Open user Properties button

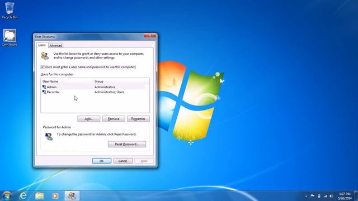[138, 119]
